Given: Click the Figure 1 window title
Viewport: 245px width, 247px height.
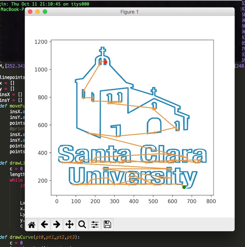Looking at the screenshot, I should (129, 12).
